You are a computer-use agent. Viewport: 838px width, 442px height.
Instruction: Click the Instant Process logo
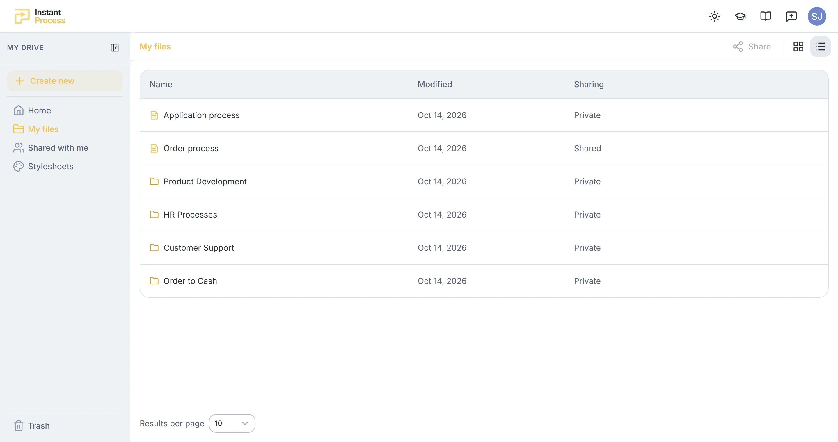pos(40,16)
